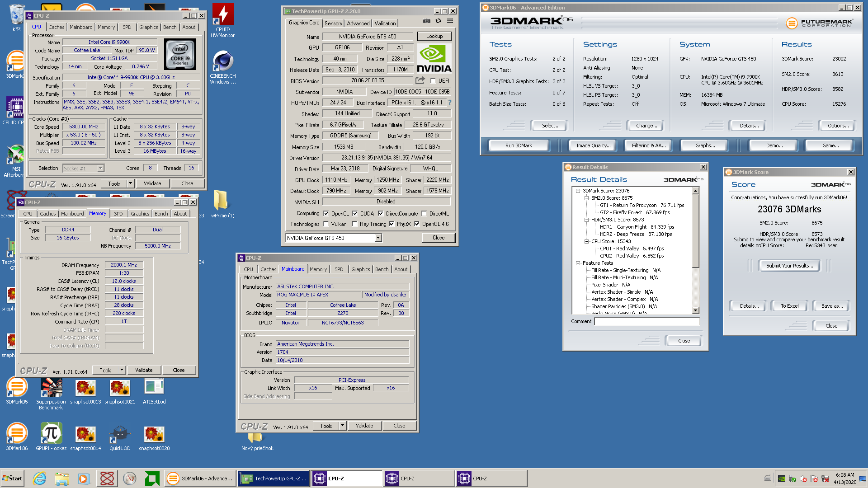This screenshot has height=488, width=868.
Task: Open Windows Media Player from taskbar
Action: (x=84, y=479)
